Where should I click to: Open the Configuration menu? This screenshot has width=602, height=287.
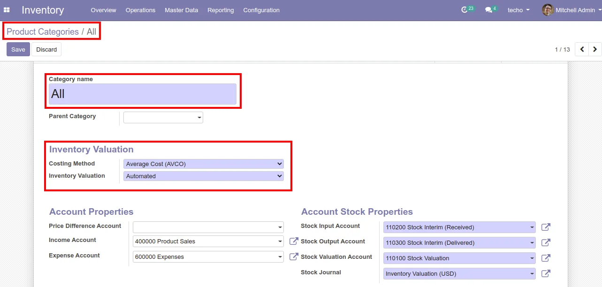[261, 10]
